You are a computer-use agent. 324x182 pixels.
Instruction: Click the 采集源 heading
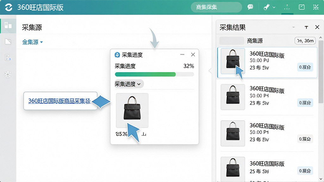point(32,27)
